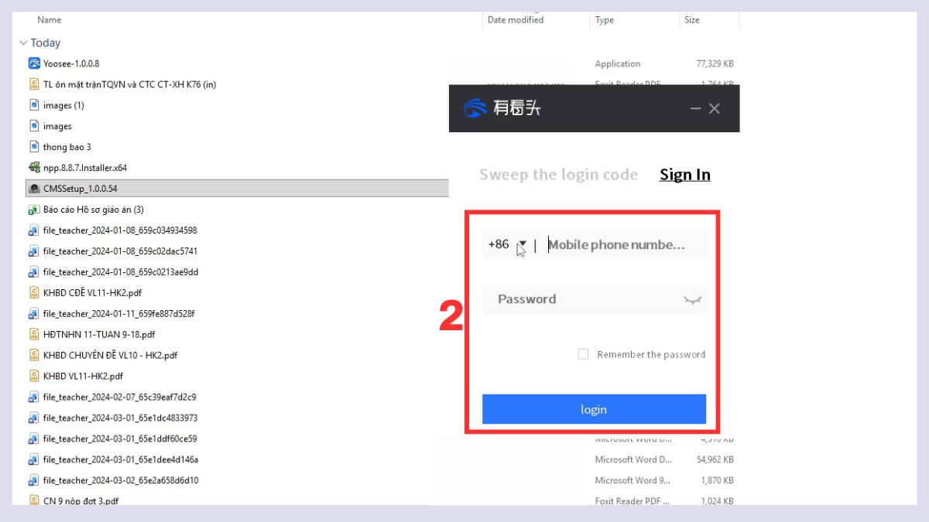929x522 pixels.
Task: Minimize the login window
Action: pos(695,109)
